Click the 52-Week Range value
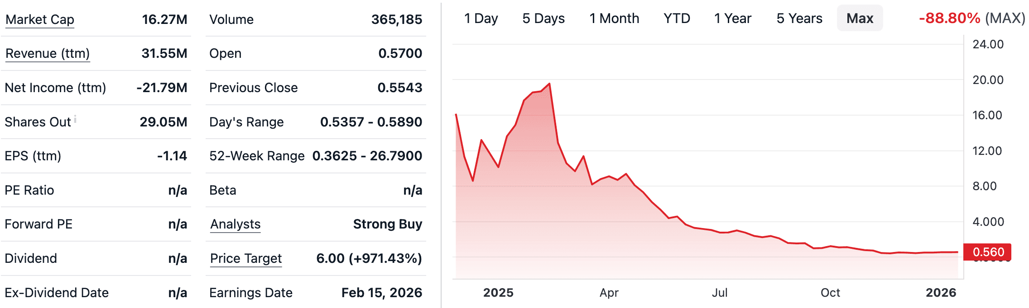This screenshot has height=308, width=1029. (x=367, y=156)
